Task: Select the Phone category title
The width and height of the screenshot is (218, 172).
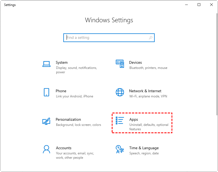Action: click(61, 91)
